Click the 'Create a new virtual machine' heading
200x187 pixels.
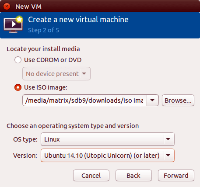78,20
